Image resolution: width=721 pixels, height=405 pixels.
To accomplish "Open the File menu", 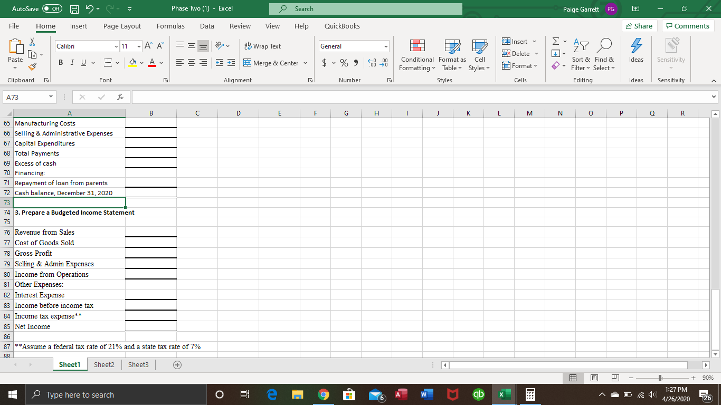I will pos(14,26).
